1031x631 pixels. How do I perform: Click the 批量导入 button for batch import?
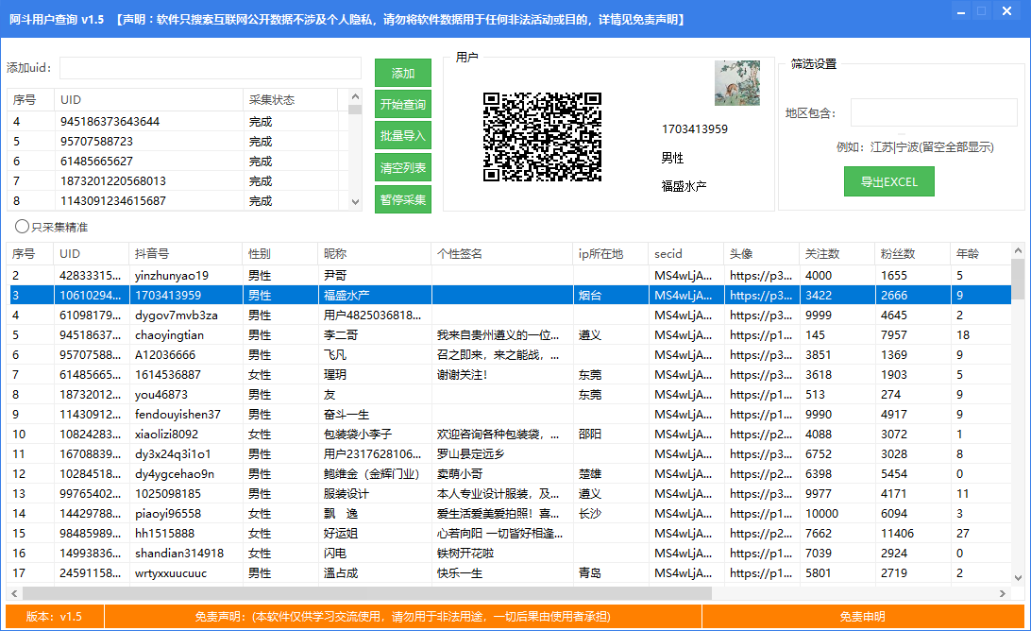(x=402, y=135)
